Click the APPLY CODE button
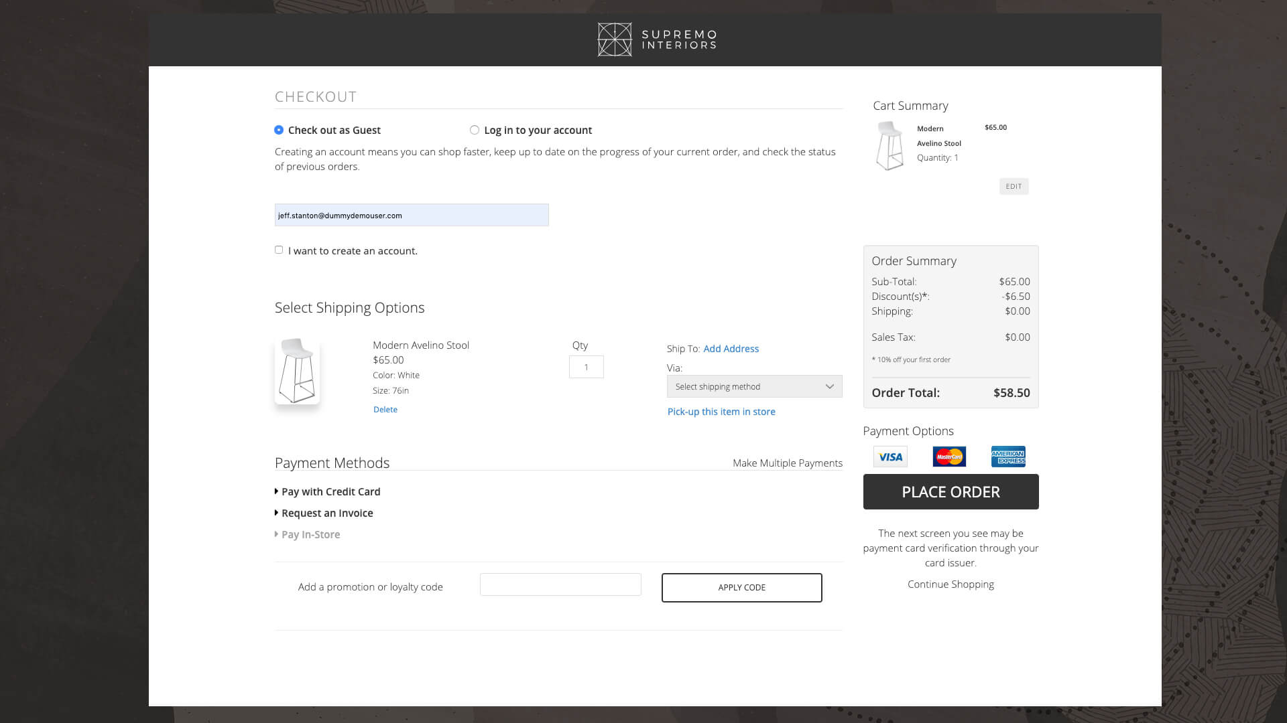The image size is (1287, 723). 741,587
